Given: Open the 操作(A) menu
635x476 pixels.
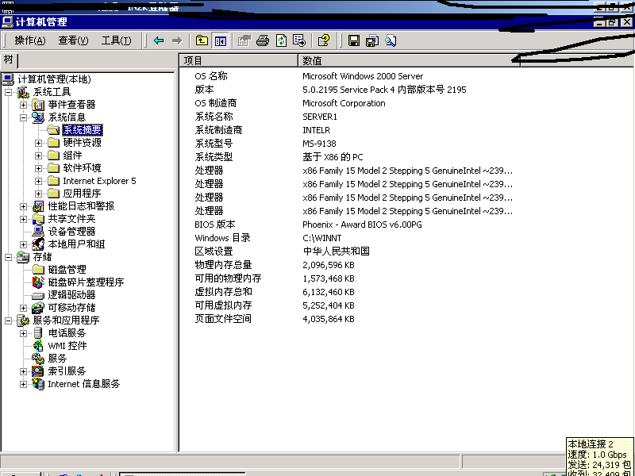Looking at the screenshot, I should click(x=30, y=40).
